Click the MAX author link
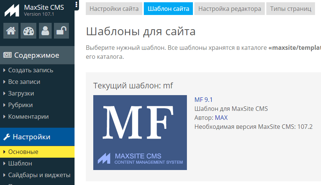This screenshot has width=321, height=185. (x=221, y=118)
